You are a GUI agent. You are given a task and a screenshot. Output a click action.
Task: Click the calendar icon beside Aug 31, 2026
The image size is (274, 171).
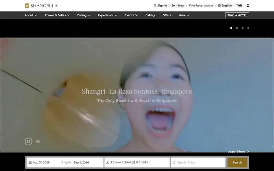30,162
